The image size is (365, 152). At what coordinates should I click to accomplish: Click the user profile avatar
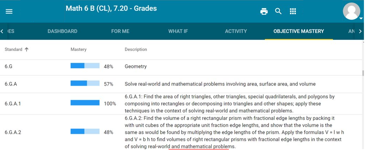click(352, 11)
